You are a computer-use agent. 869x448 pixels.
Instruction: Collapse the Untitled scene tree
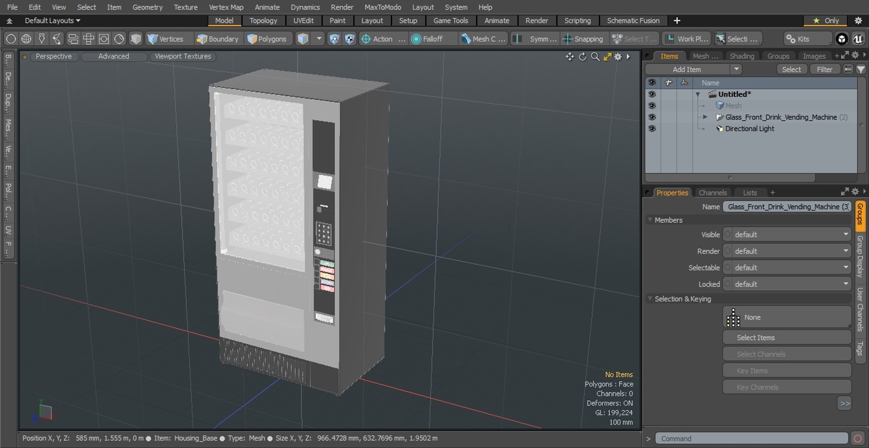(698, 94)
